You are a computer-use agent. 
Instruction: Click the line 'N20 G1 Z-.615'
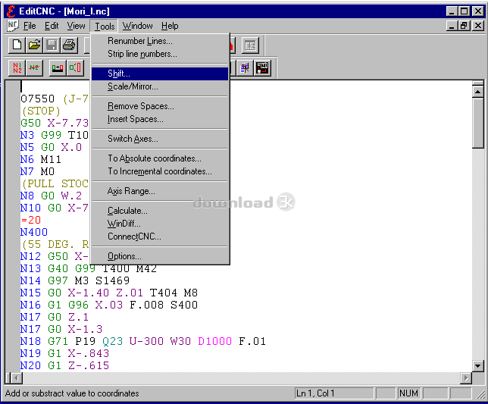[x=64, y=365]
